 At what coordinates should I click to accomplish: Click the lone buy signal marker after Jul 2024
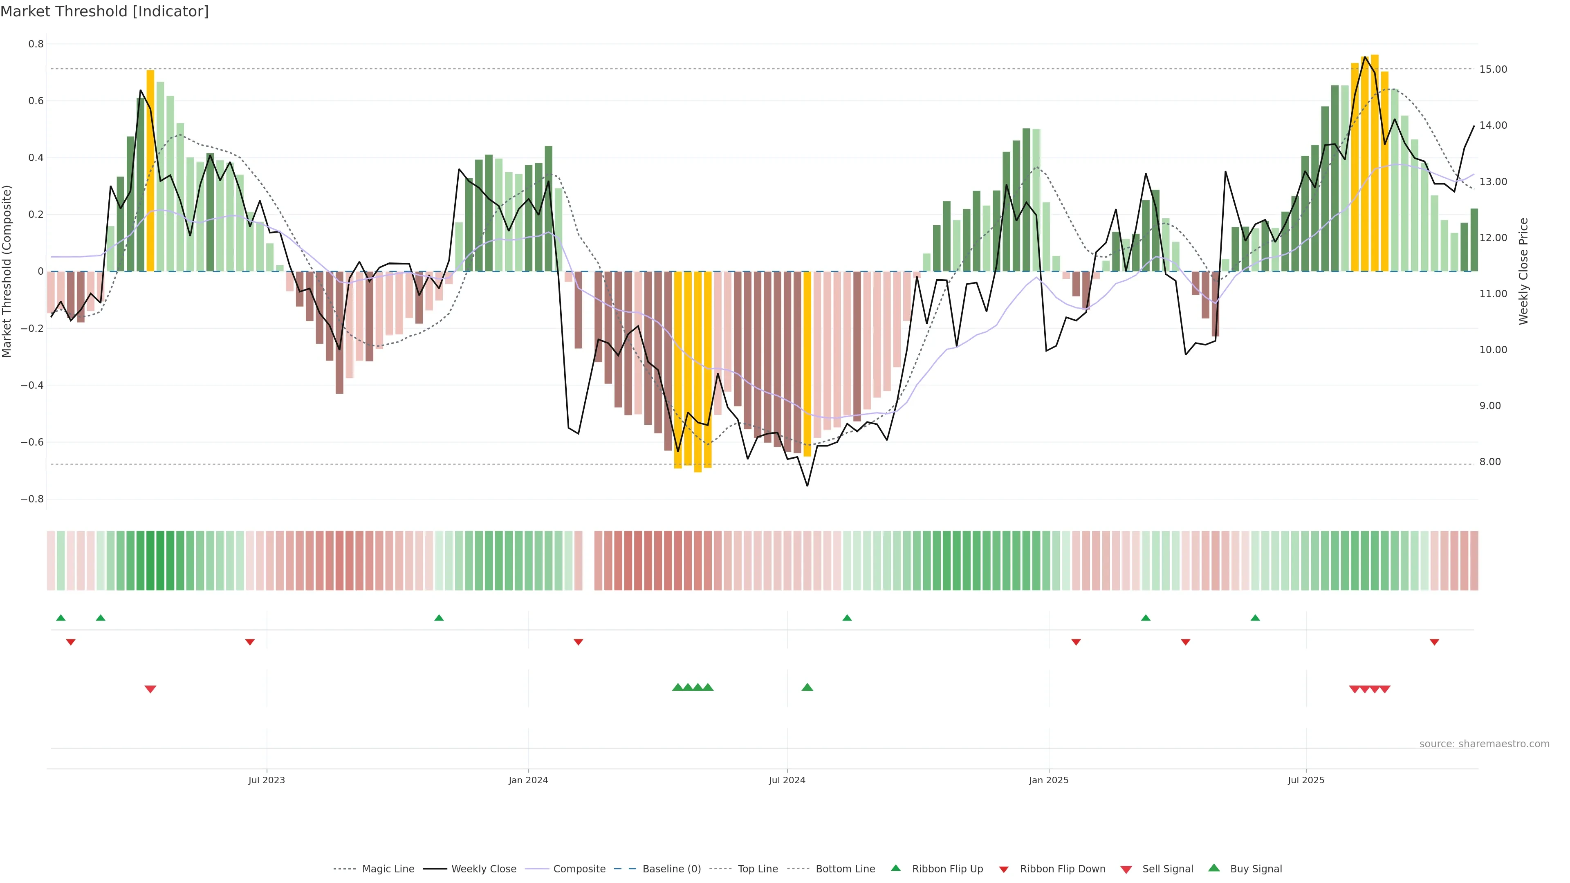[x=807, y=687]
